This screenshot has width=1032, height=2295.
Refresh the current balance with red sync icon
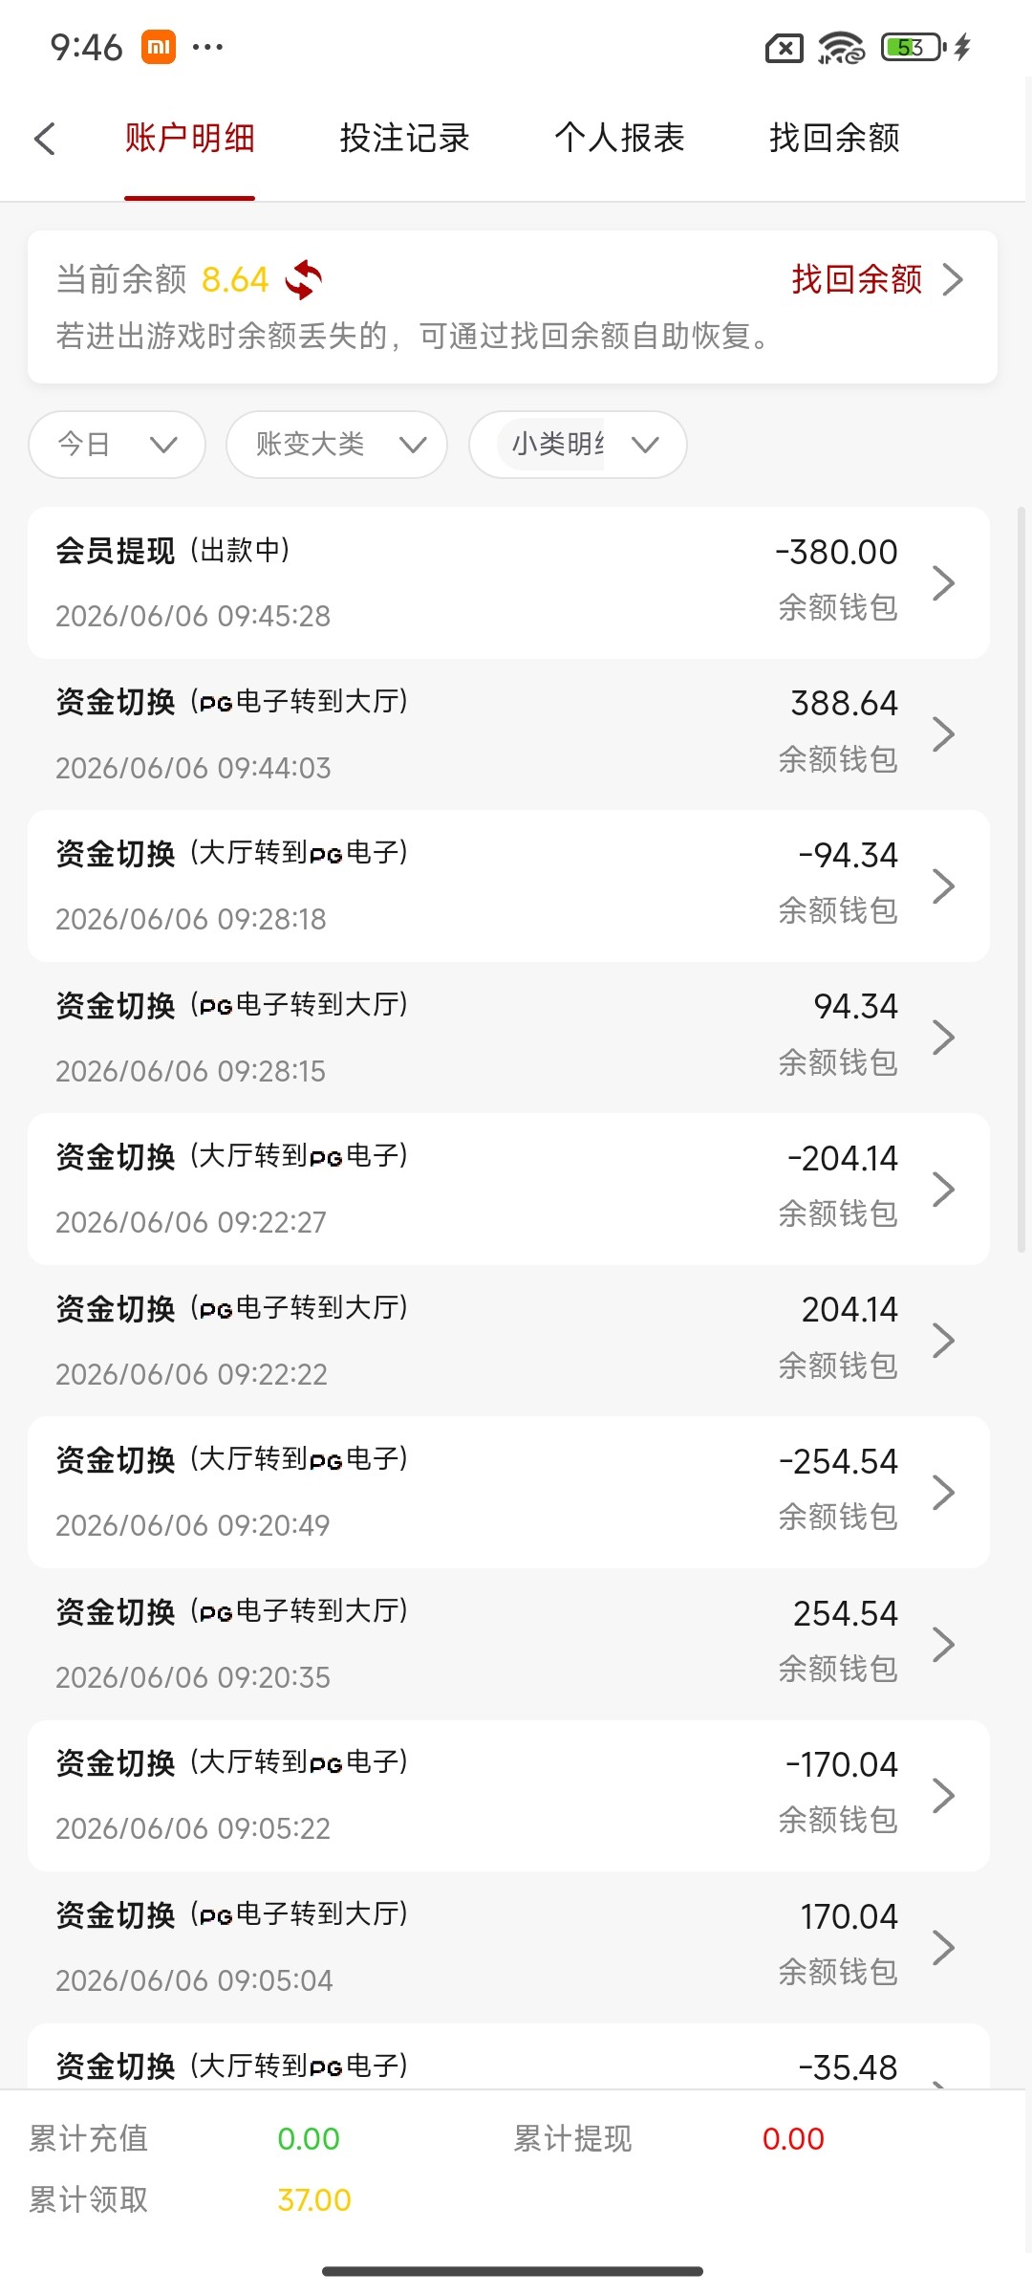tap(304, 280)
